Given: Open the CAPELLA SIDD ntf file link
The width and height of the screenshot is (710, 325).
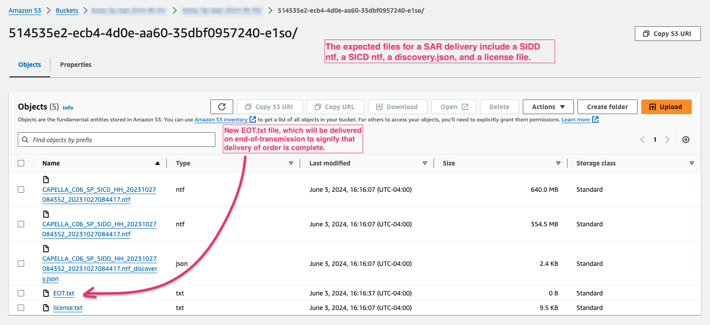Looking at the screenshot, I should 99,229.
